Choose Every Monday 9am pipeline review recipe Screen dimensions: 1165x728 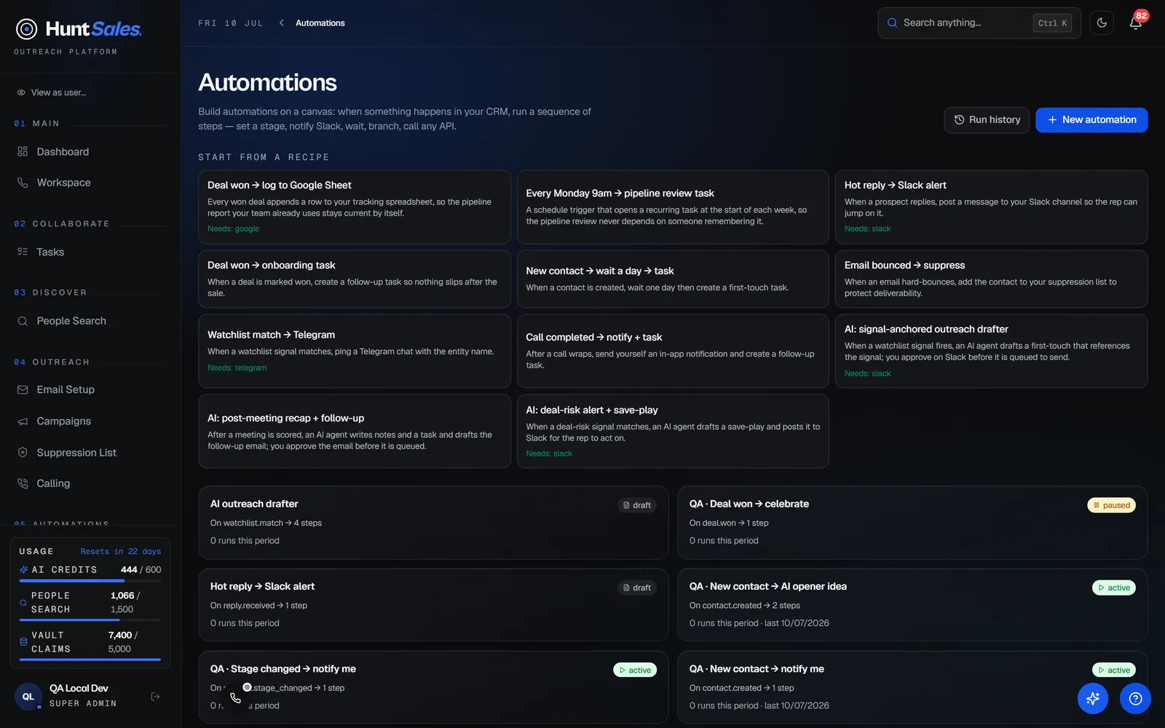pos(673,207)
